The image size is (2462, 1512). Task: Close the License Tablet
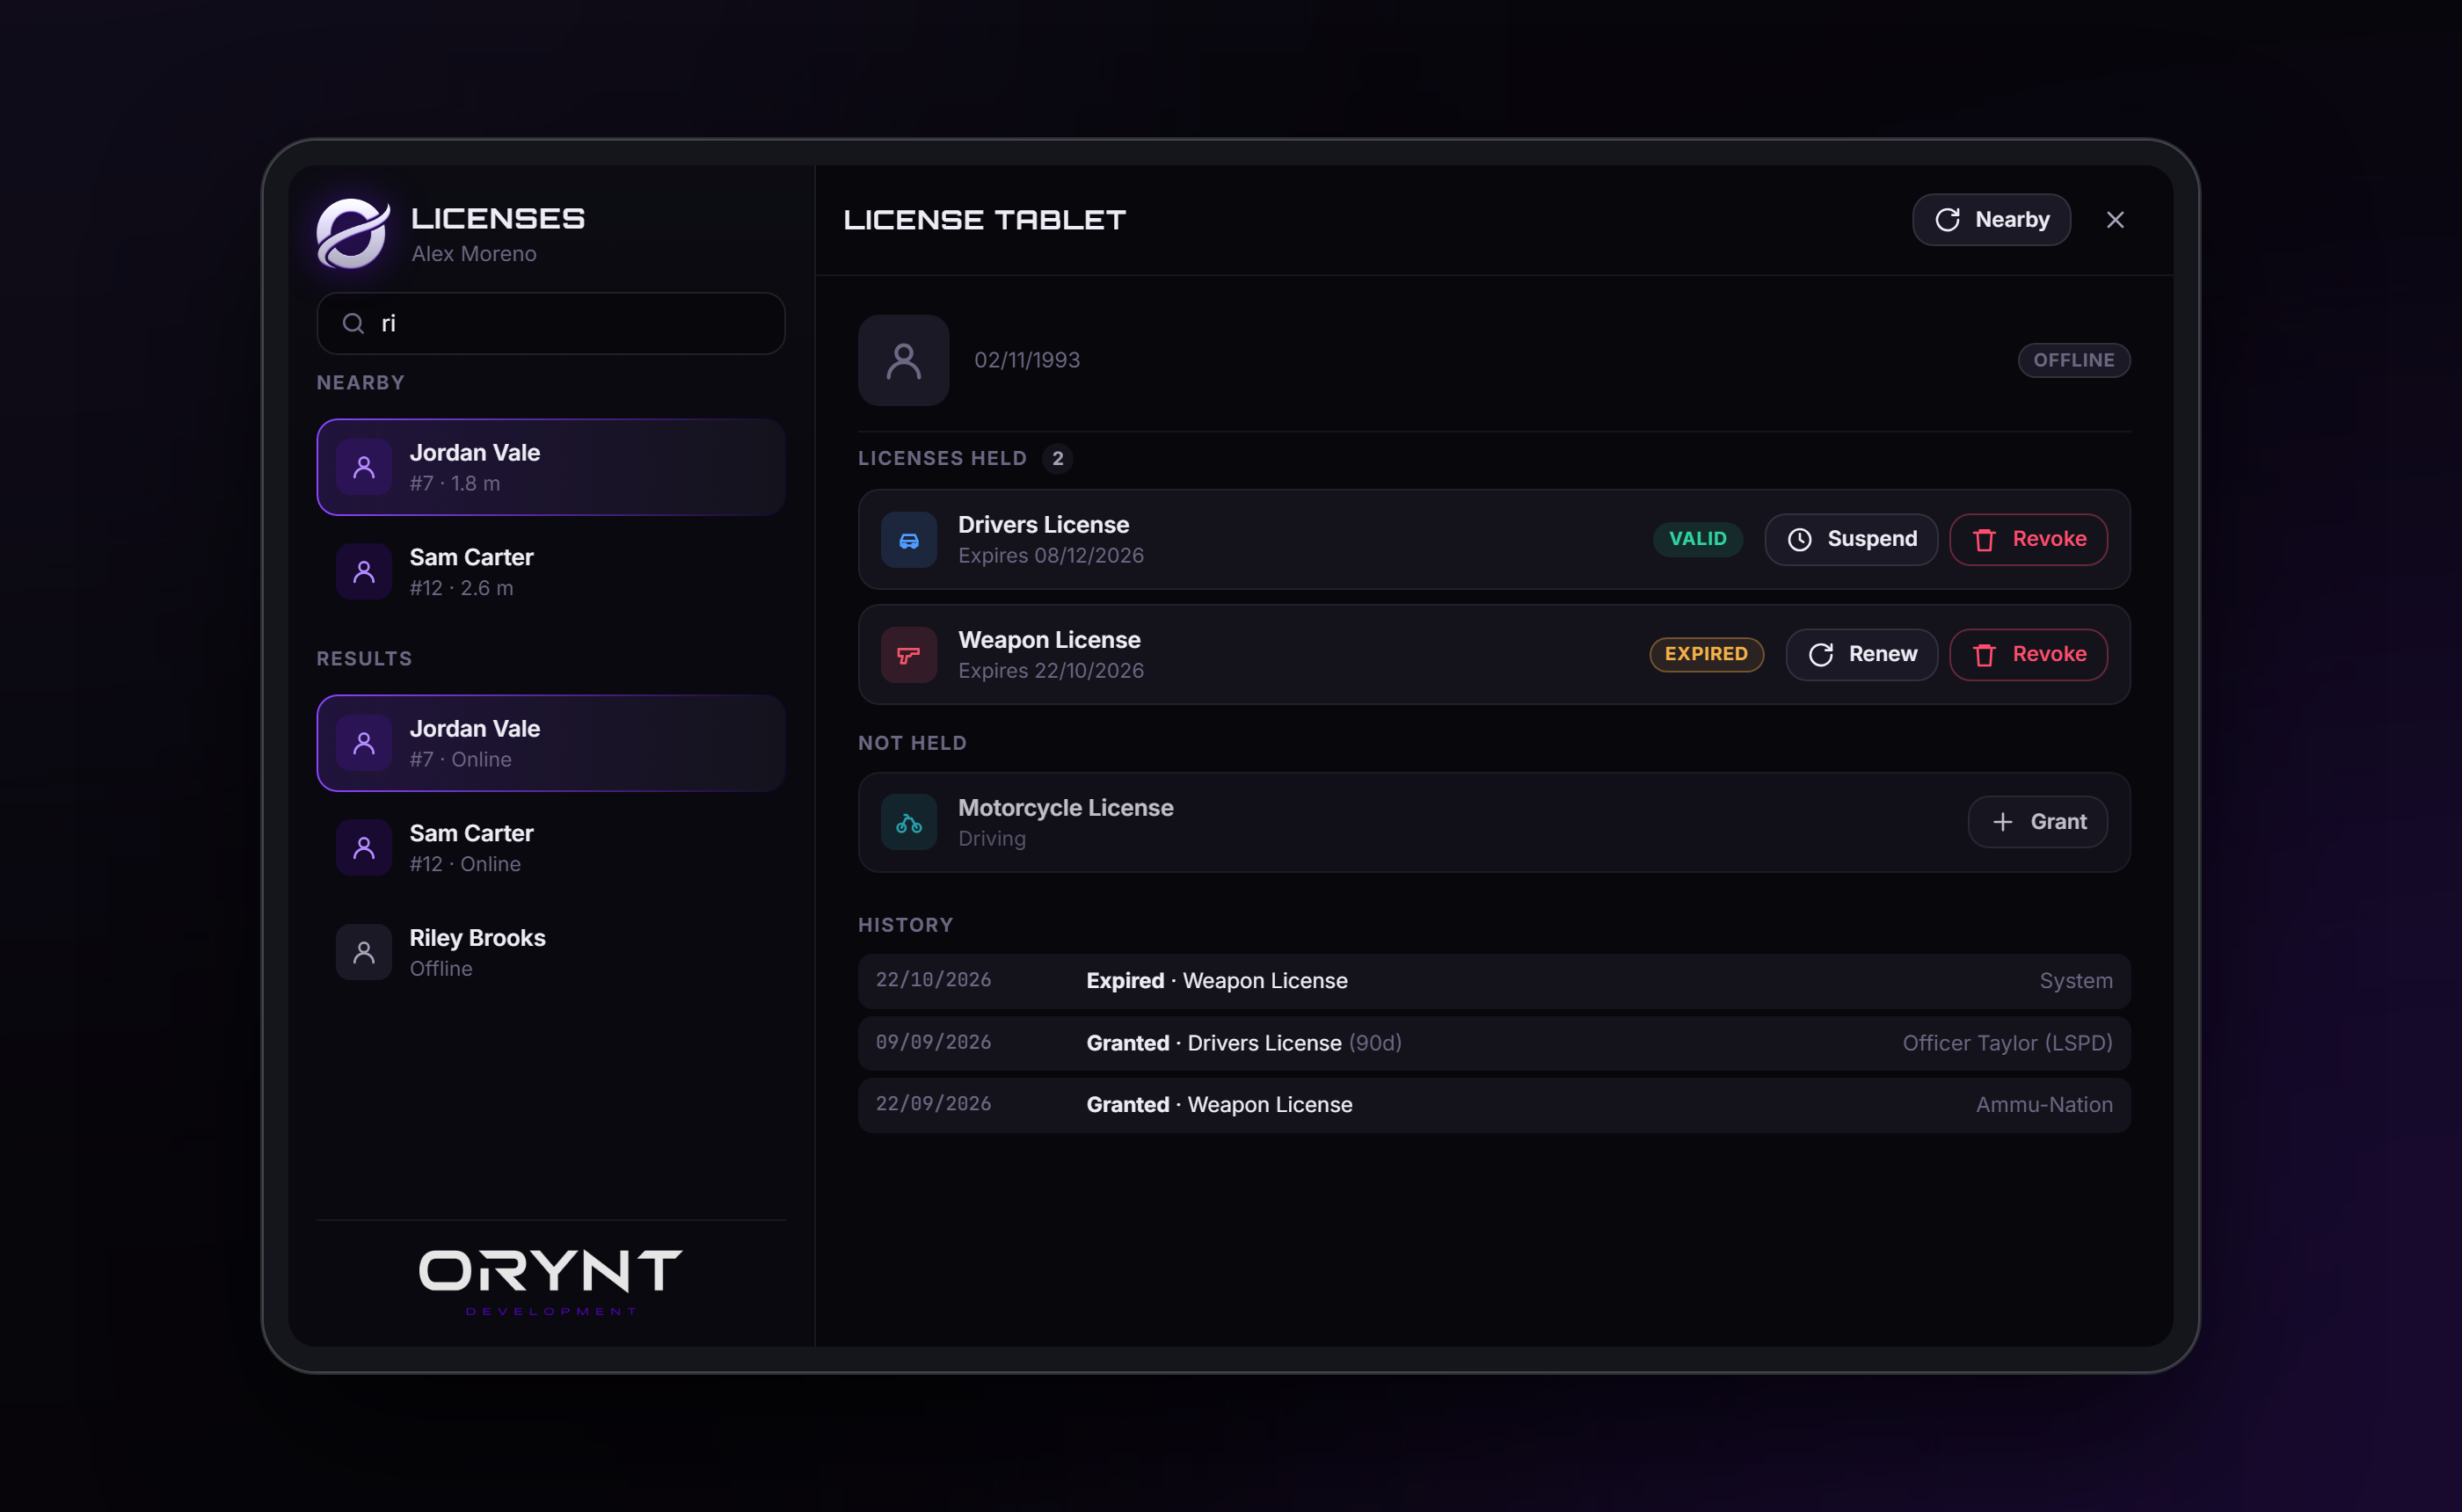pos(2115,220)
